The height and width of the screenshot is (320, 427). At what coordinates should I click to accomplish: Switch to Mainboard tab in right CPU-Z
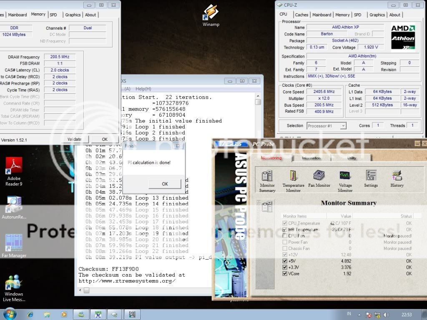pyautogui.click(x=322, y=15)
